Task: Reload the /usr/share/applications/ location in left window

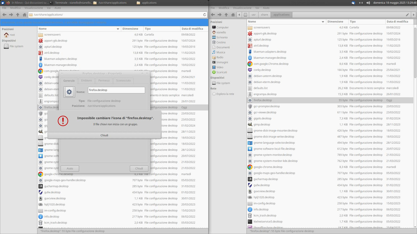Action: pyautogui.click(x=205, y=15)
